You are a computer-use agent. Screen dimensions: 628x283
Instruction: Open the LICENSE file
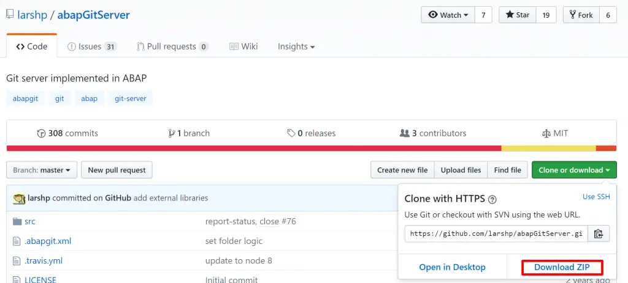(x=40, y=280)
